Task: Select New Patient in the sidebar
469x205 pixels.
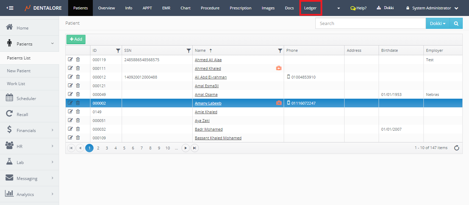Action: [19, 71]
